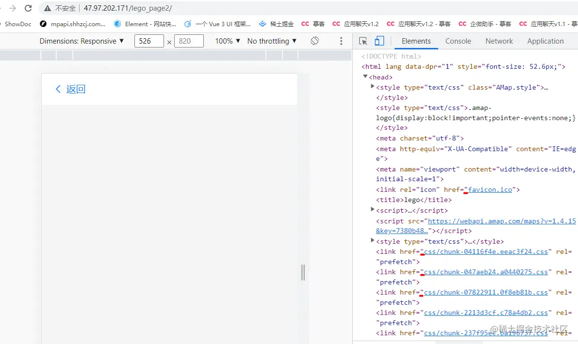The width and height of the screenshot is (578, 344).
Task: Click the back chevron next to 返回
Action: (58, 89)
